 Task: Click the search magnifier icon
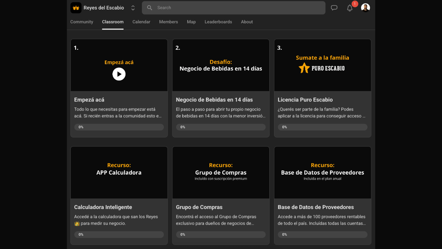point(150,8)
